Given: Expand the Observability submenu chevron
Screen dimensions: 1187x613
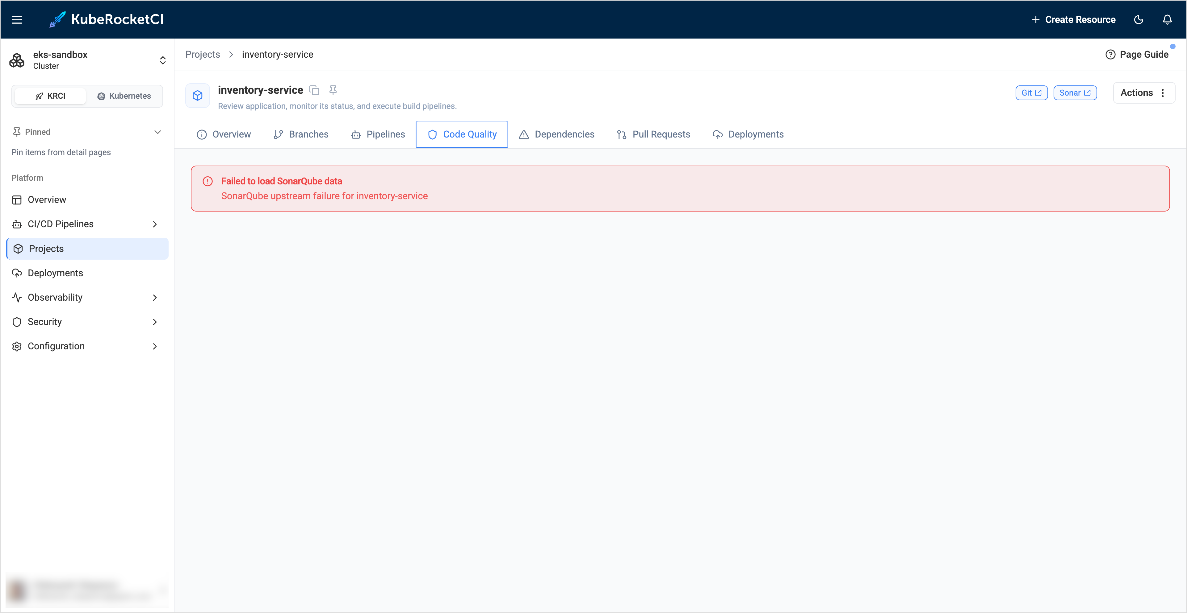Looking at the screenshot, I should click(155, 297).
